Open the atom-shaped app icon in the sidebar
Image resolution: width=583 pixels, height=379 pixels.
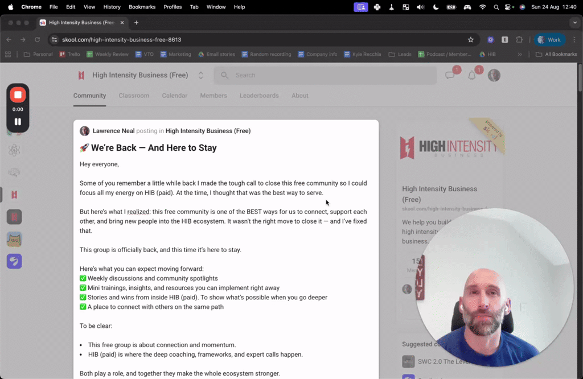click(x=14, y=150)
